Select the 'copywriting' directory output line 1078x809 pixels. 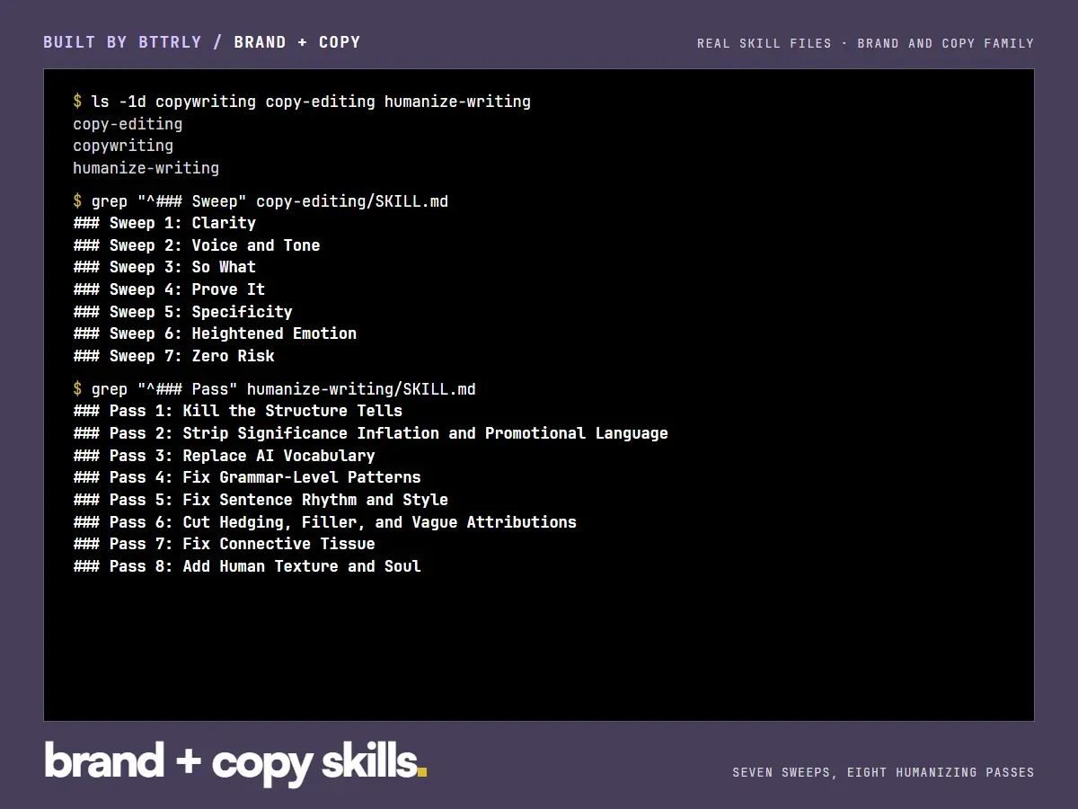tap(123, 146)
